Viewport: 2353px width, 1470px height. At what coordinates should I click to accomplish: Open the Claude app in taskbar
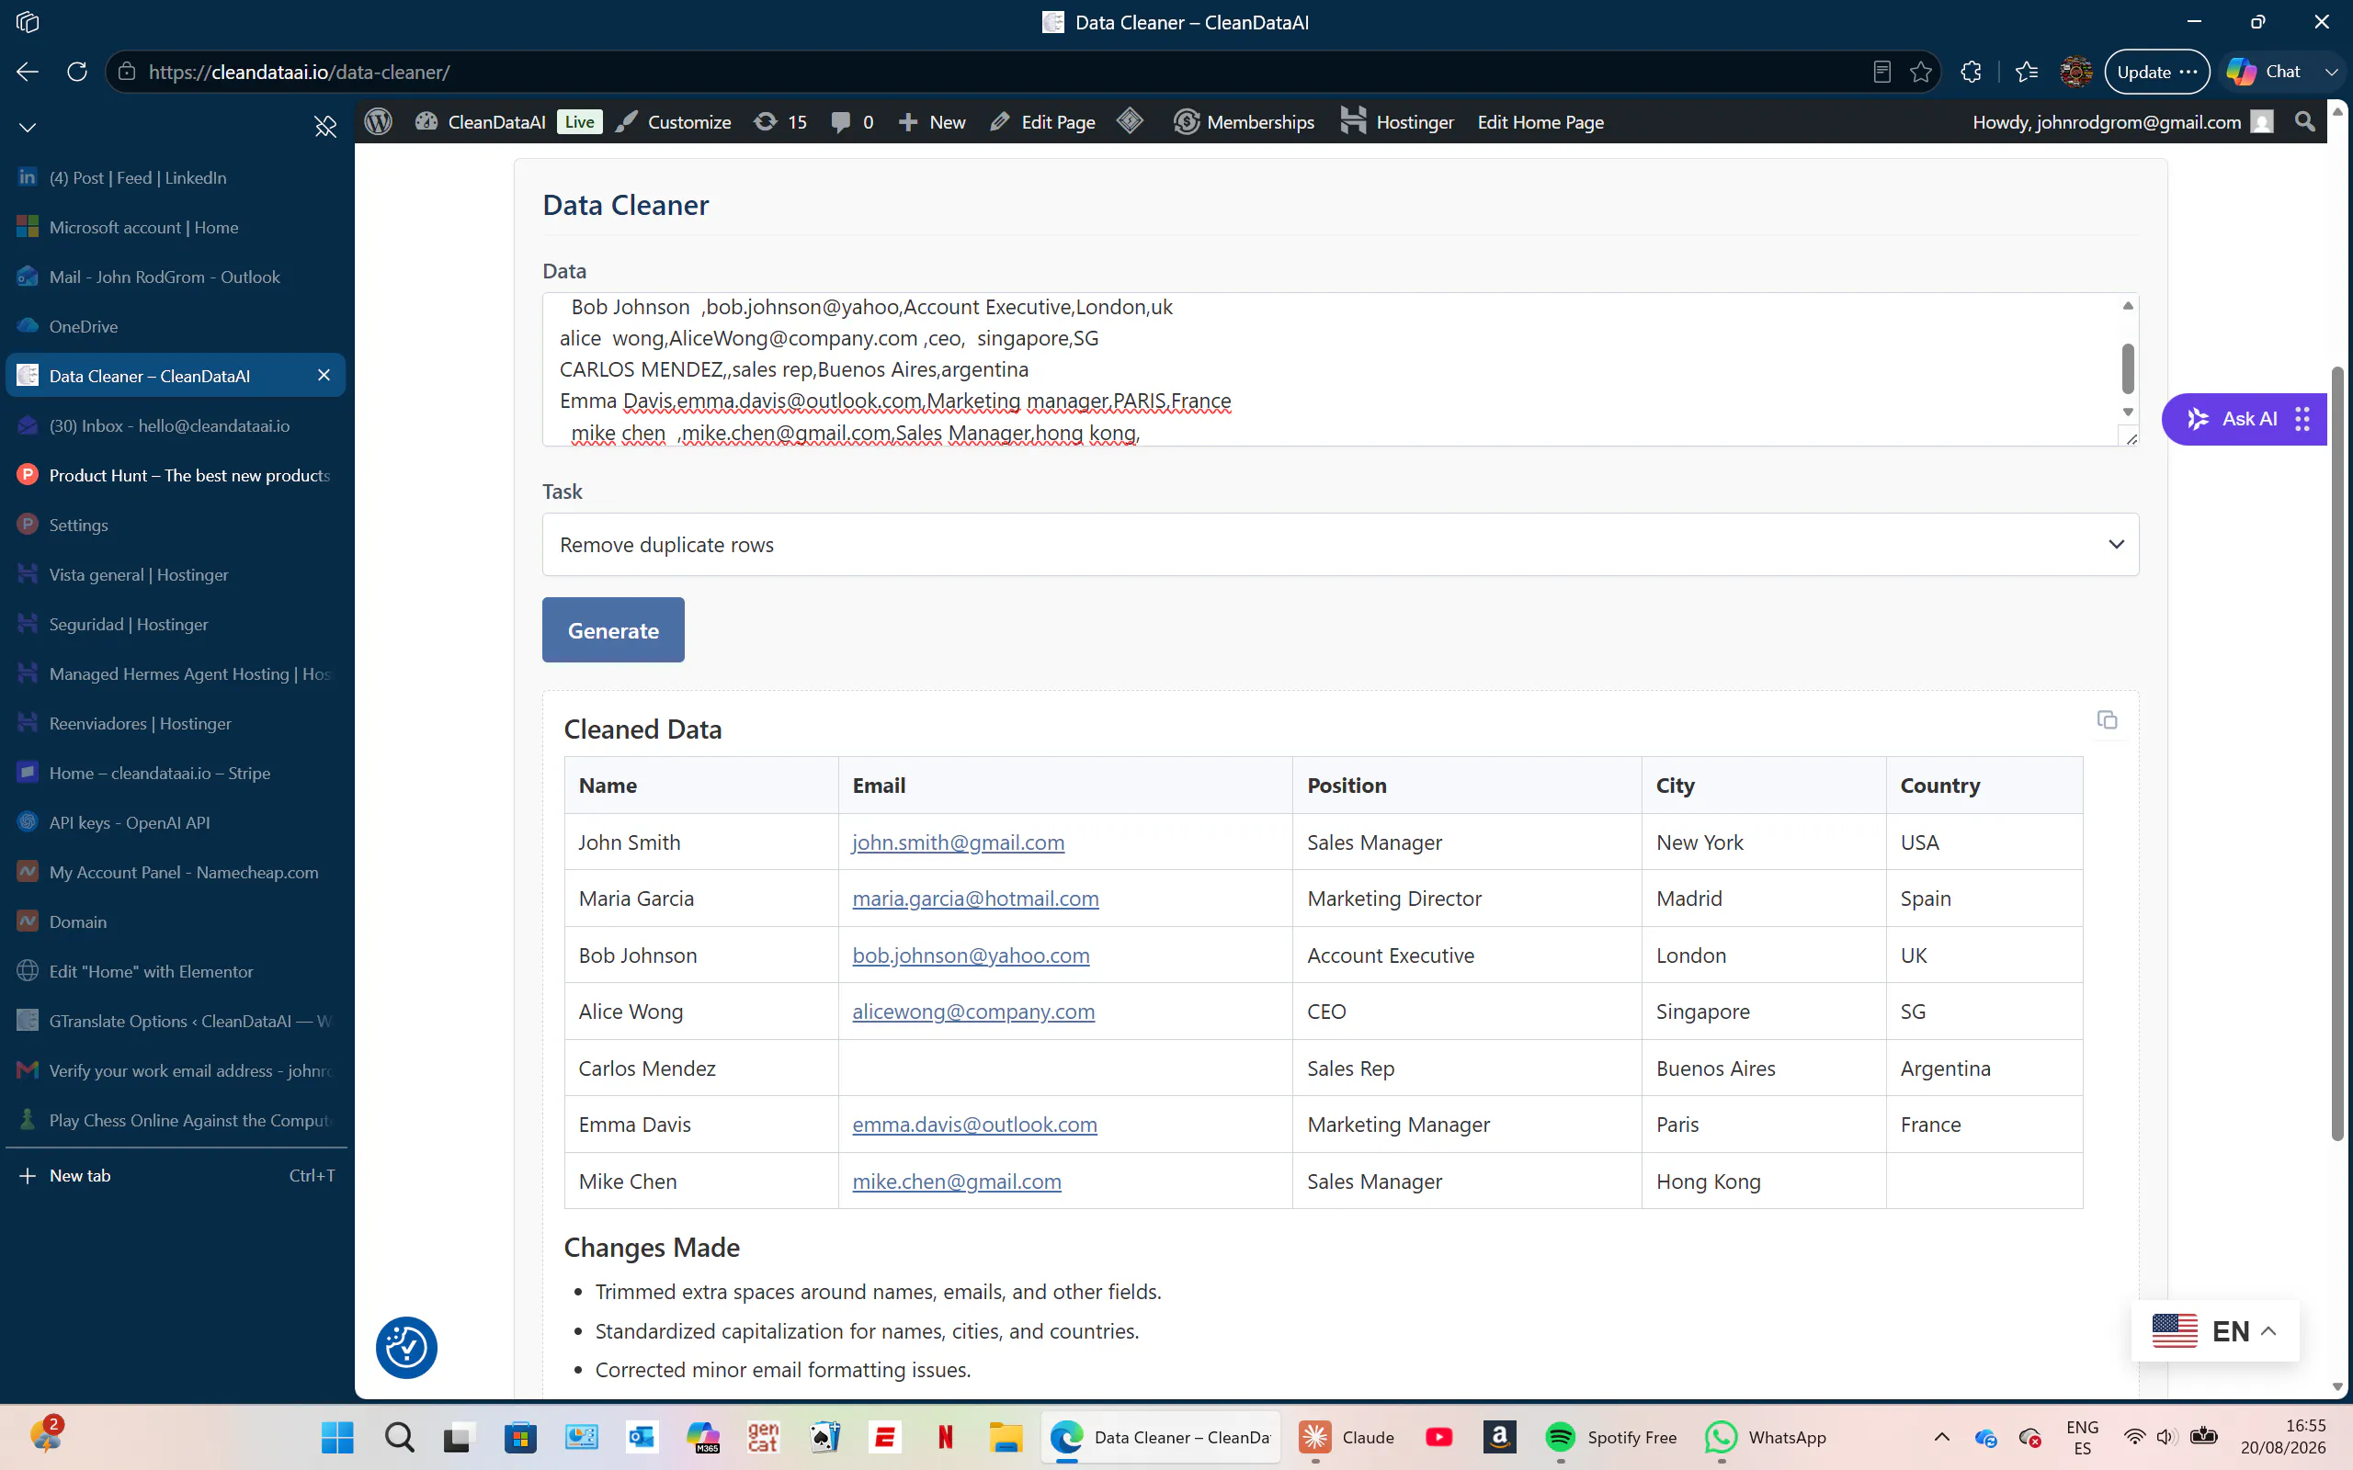click(x=1347, y=1437)
